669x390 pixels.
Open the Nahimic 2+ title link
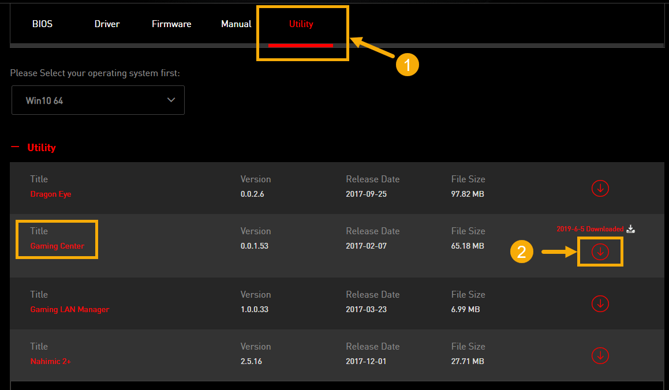coord(50,362)
